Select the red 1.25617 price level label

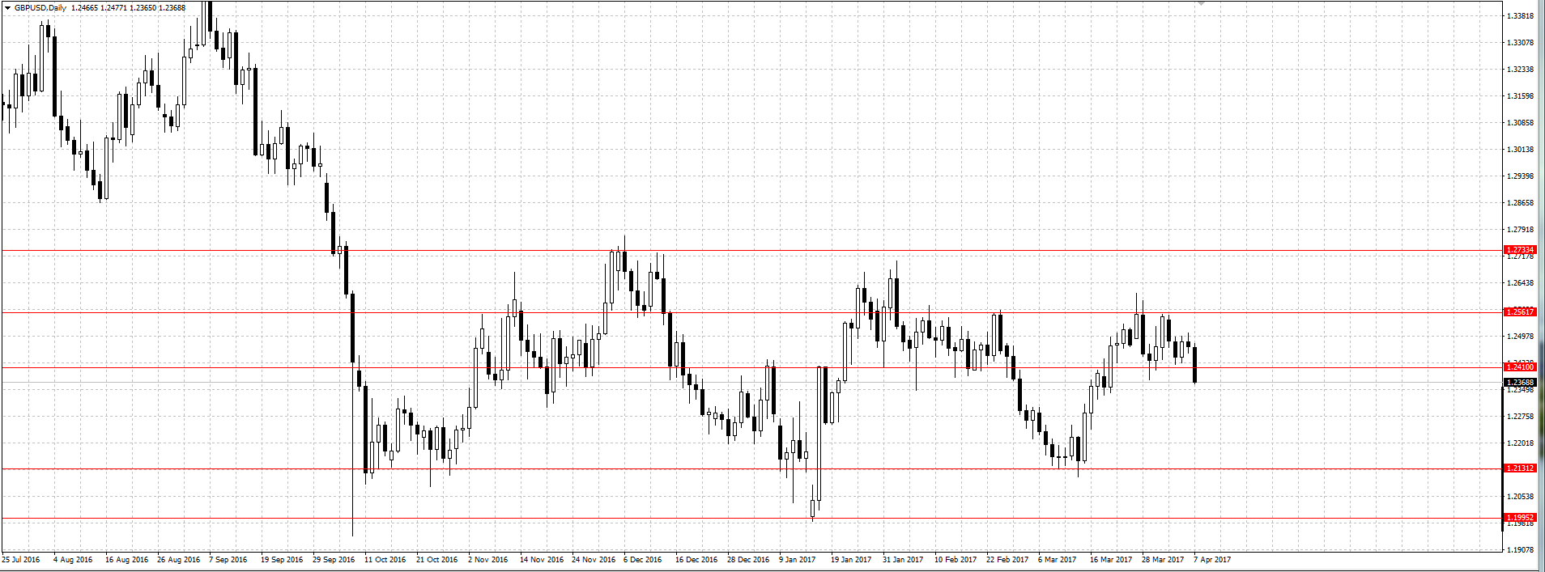(1520, 311)
